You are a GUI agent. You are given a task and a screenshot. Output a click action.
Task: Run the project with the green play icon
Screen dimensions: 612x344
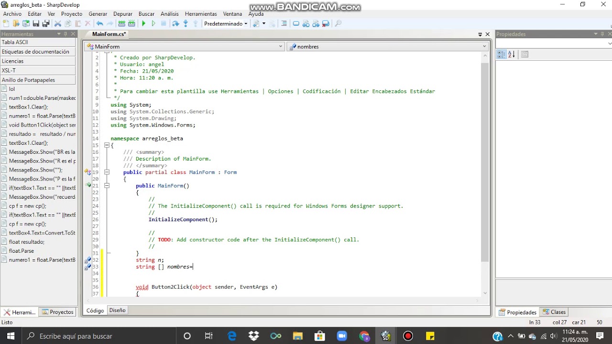pyautogui.click(x=143, y=23)
